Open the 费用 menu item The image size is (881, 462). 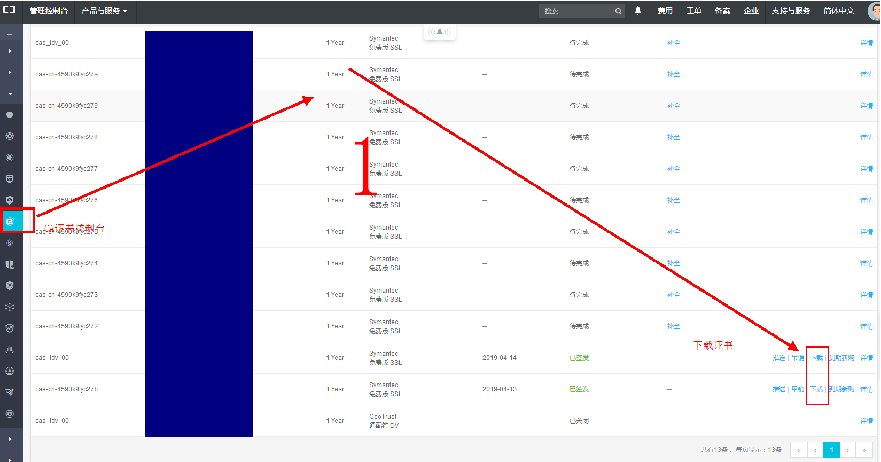(665, 11)
